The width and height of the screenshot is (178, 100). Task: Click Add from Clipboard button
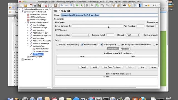click(x=112, y=67)
